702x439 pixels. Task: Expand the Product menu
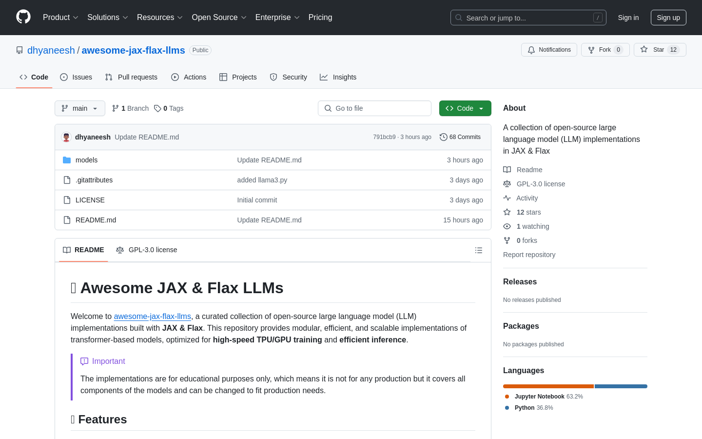tap(60, 17)
